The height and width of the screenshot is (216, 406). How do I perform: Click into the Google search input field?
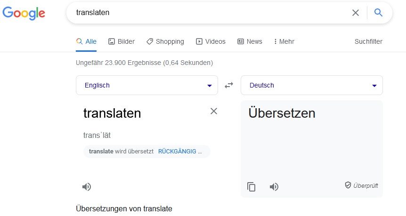pyautogui.click(x=207, y=13)
